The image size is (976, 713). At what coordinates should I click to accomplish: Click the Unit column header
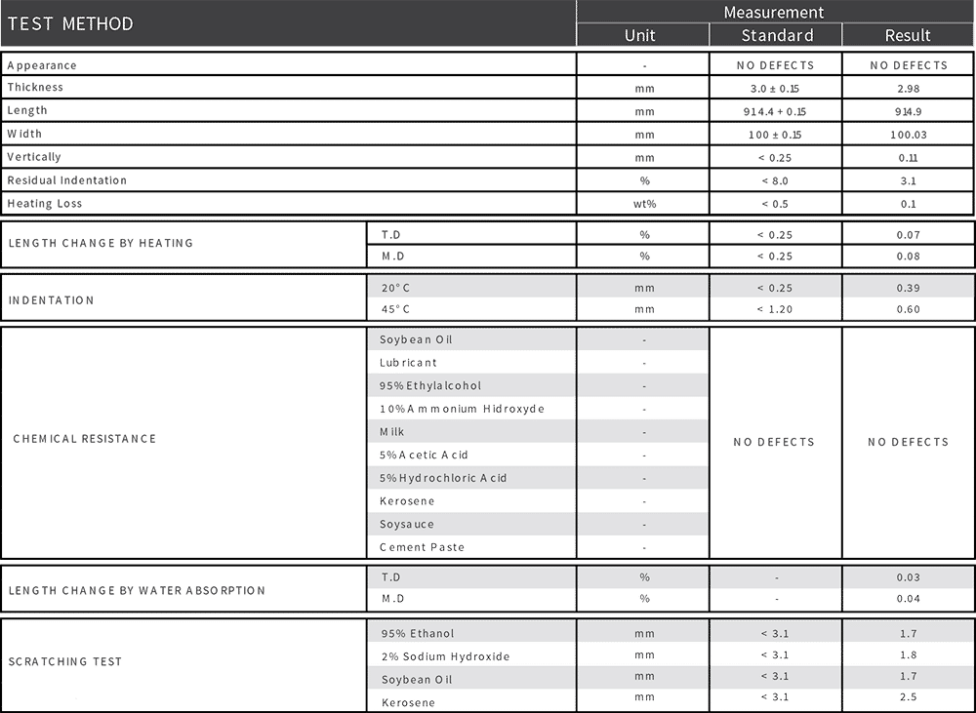tap(642, 35)
